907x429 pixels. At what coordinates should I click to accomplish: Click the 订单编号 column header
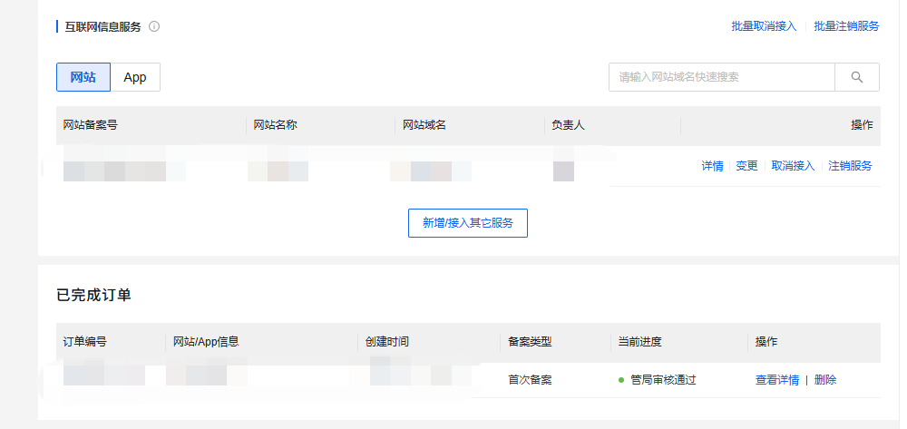[x=84, y=342]
